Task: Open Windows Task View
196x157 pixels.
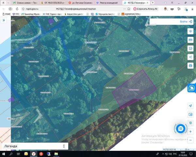Action: click(x=18, y=154)
